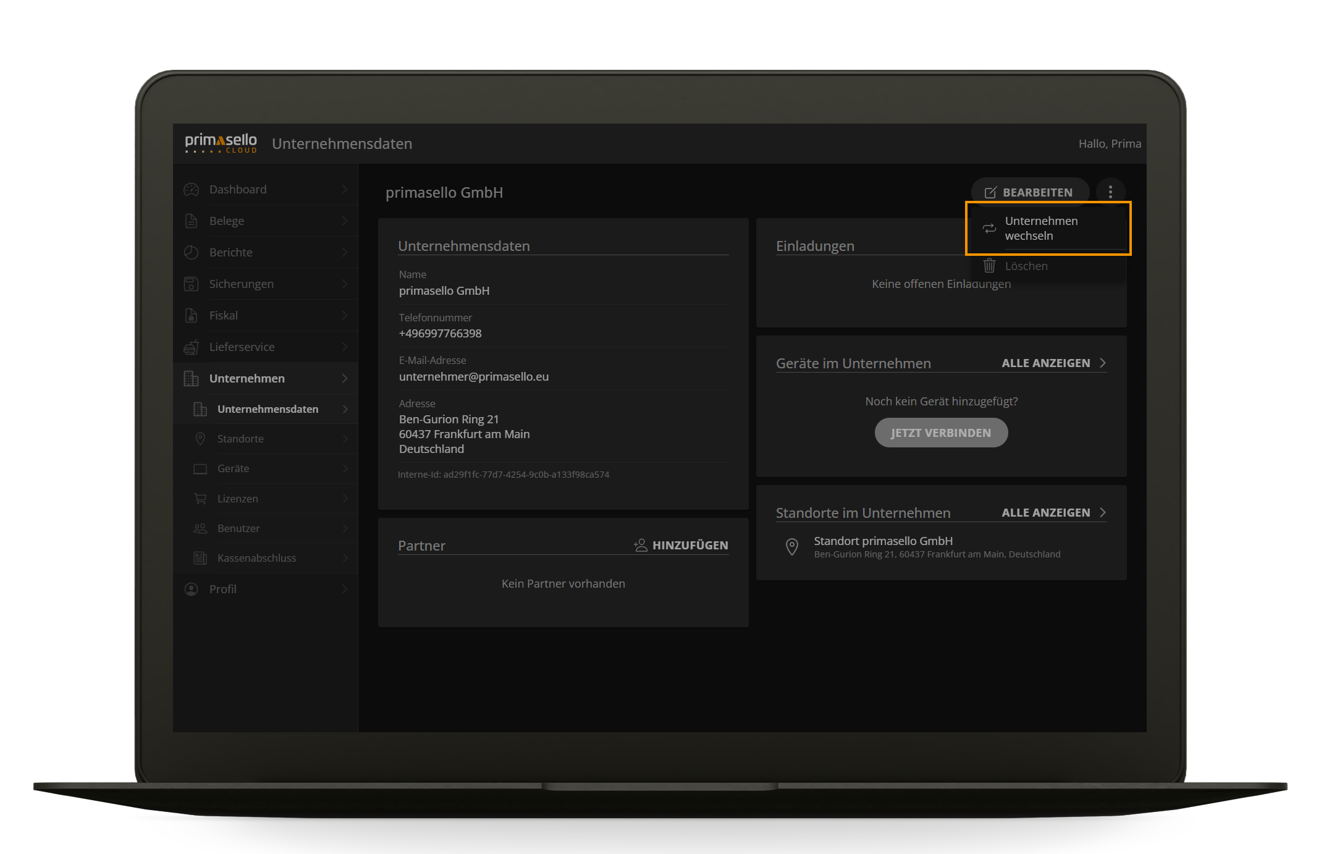1324x854 pixels.
Task: Click the location pin for Standort primasello GmbH
Action: click(792, 546)
